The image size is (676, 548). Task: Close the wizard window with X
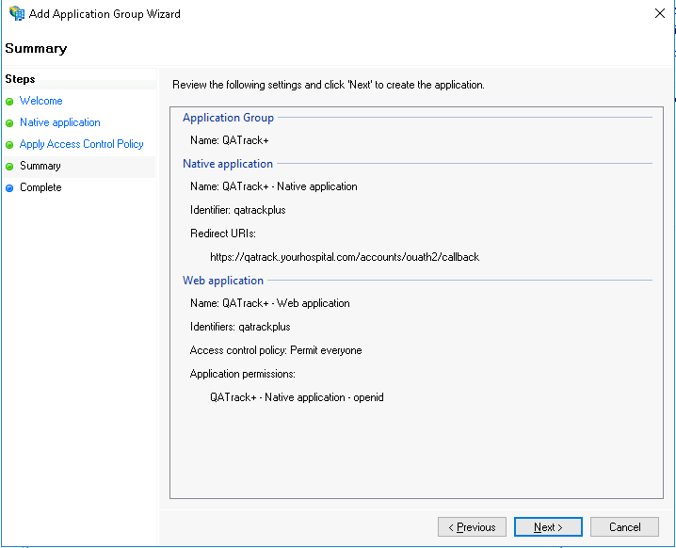coord(659,13)
